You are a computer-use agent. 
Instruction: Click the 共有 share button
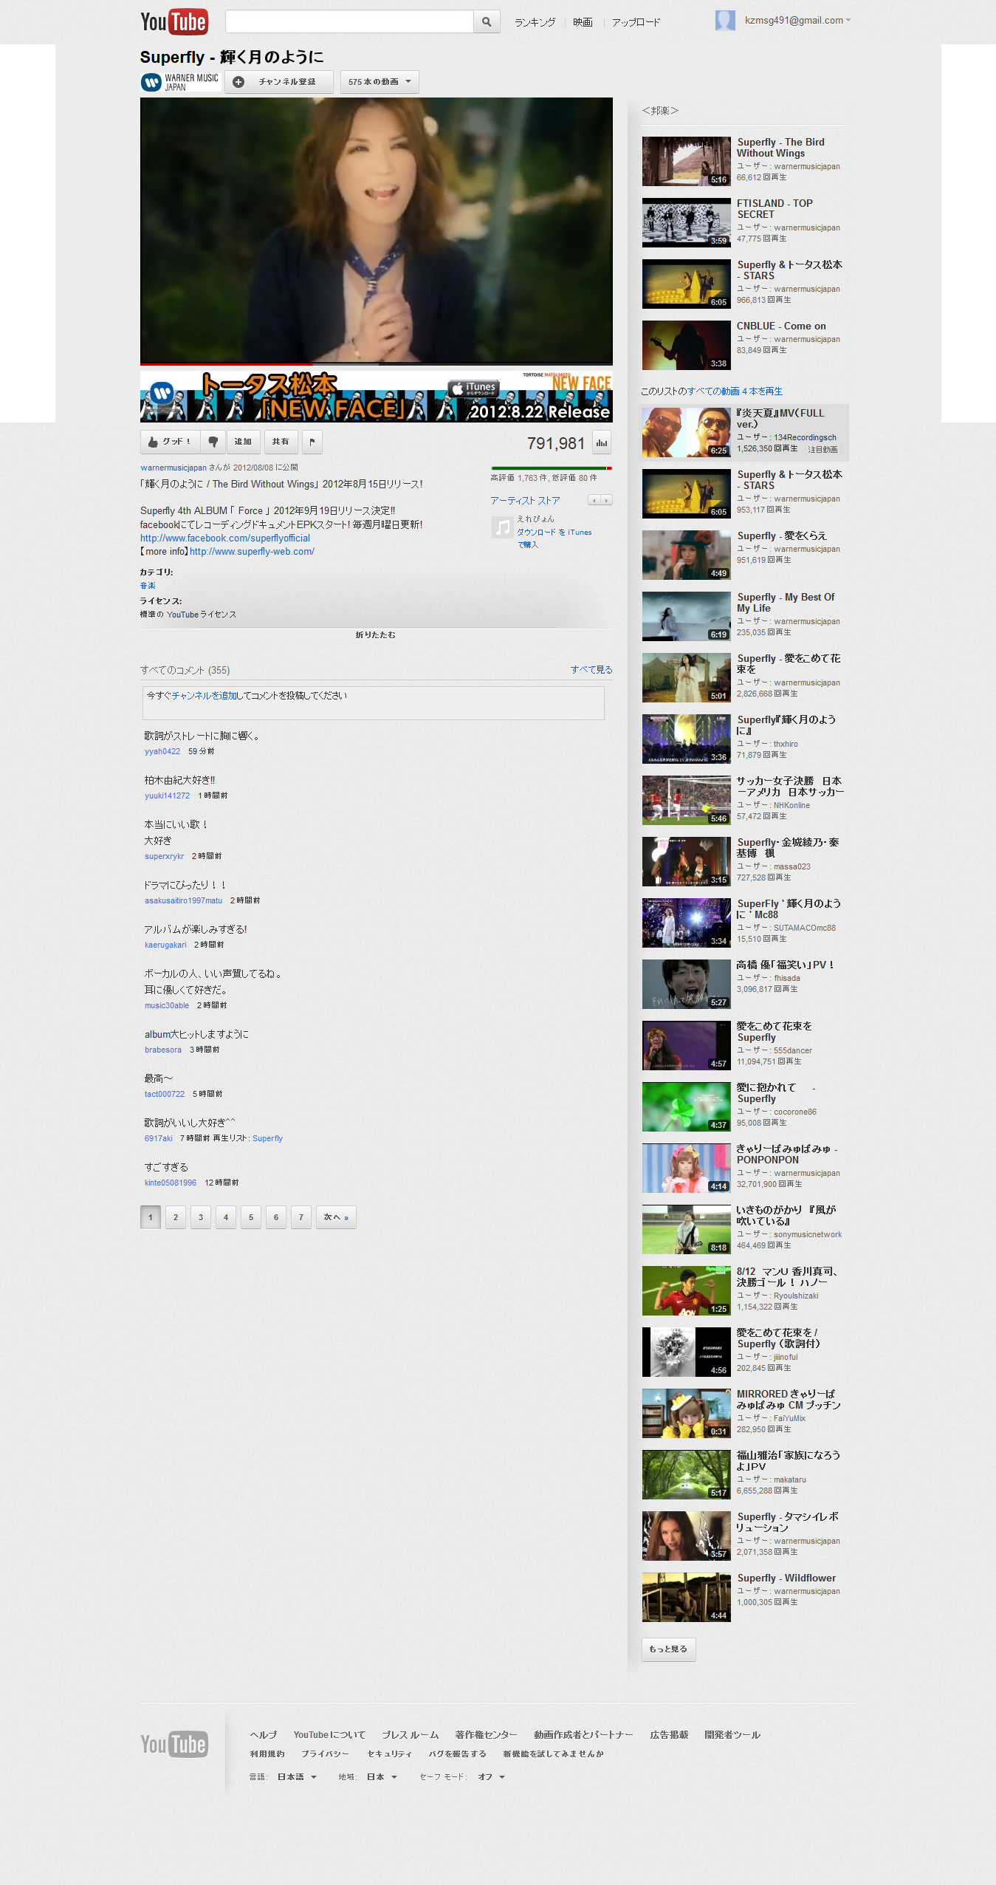click(281, 442)
